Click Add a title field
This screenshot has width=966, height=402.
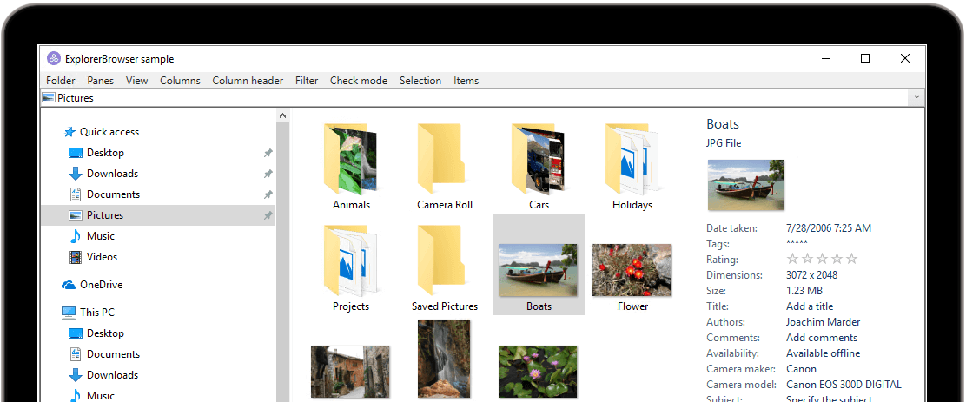810,306
